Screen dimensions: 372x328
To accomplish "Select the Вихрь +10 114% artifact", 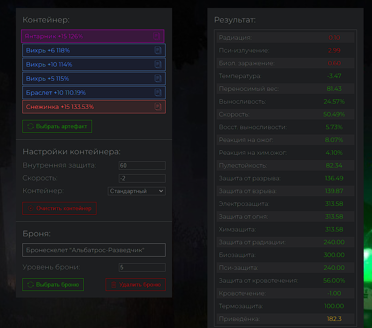I will 94,64.
